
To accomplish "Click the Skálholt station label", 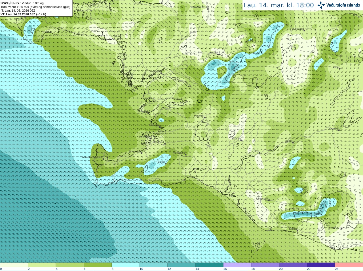I will pos(236,139).
